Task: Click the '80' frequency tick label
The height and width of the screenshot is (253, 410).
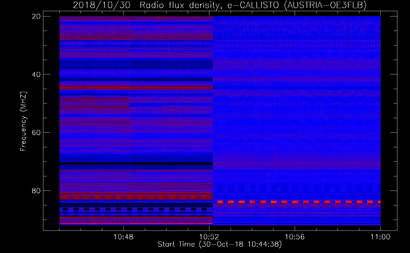Action: coord(36,191)
